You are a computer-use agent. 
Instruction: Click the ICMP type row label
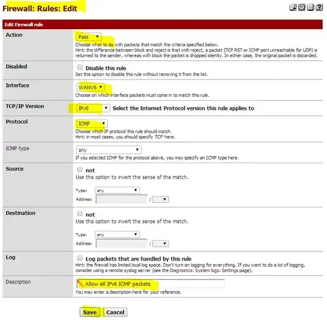18,149
